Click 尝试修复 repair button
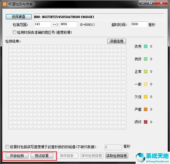Screen dimensions: 170x164 point(42,156)
